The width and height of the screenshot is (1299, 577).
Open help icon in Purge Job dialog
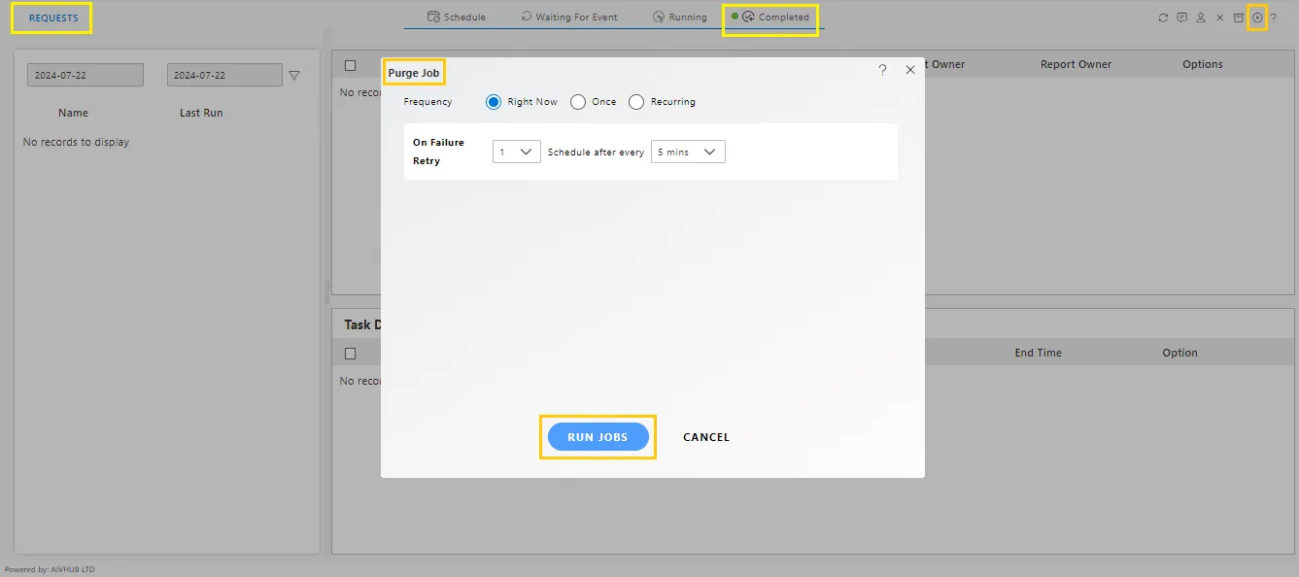pyautogui.click(x=882, y=70)
